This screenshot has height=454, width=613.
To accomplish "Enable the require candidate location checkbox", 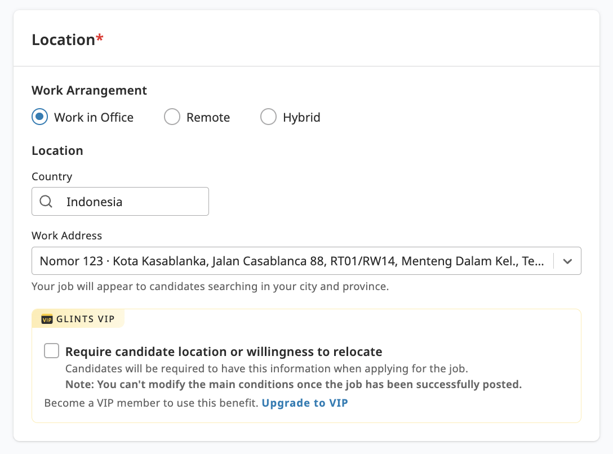I will click(x=51, y=350).
